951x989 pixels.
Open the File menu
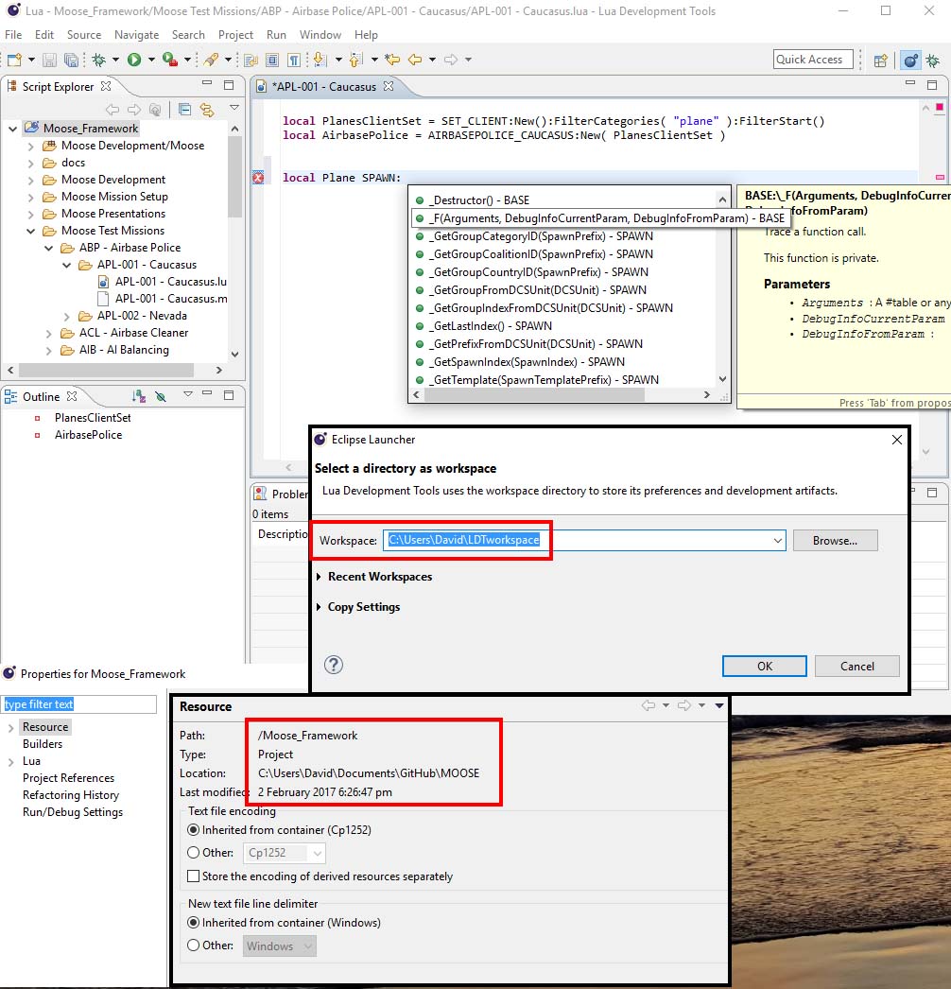[x=13, y=35]
